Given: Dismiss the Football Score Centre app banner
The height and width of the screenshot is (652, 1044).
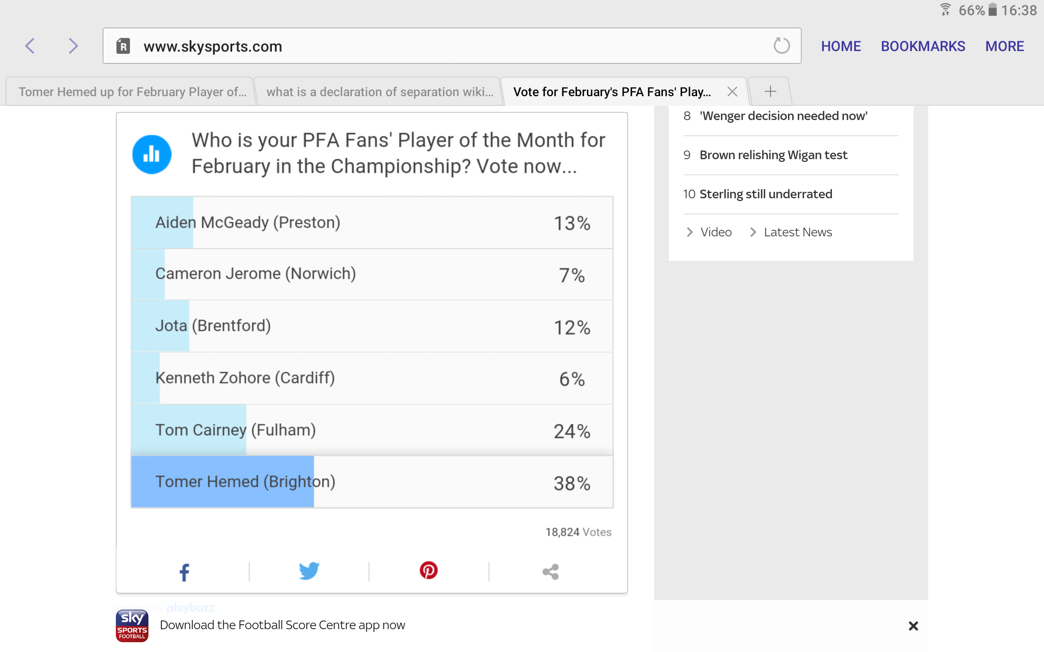Looking at the screenshot, I should (x=913, y=626).
